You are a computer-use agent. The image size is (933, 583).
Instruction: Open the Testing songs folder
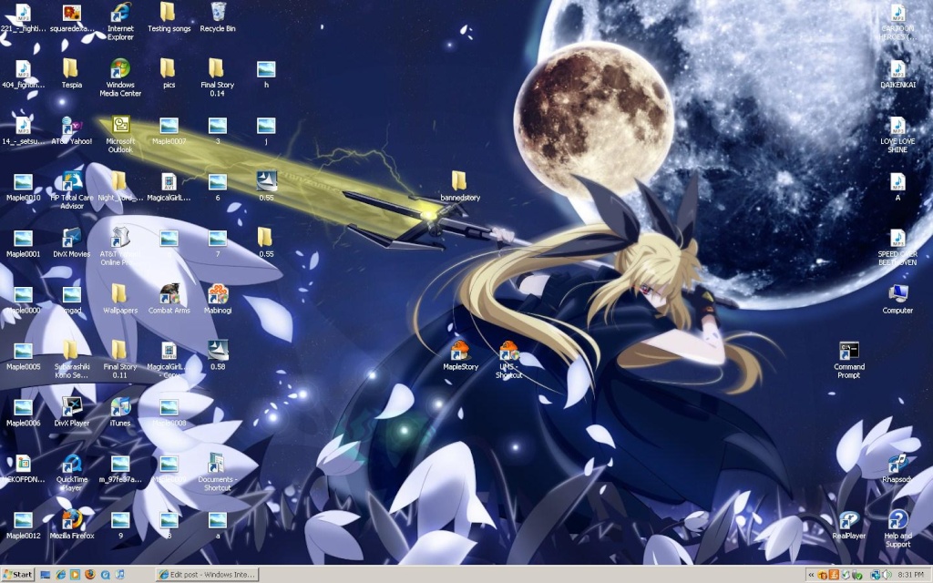click(x=169, y=17)
